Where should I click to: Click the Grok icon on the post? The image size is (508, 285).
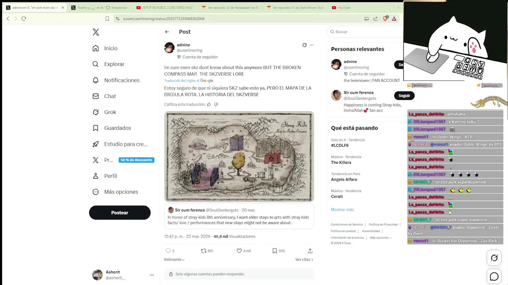(x=304, y=45)
